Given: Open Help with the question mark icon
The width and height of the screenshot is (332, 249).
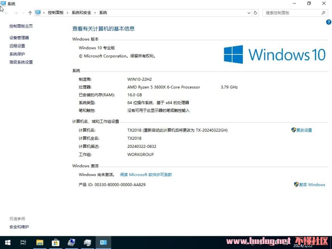Looking at the screenshot, I should 329,22.
